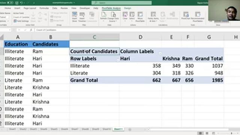The height and width of the screenshot is (135, 240).
Task: Click the Grand Total value 1985
Action: point(217,80)
